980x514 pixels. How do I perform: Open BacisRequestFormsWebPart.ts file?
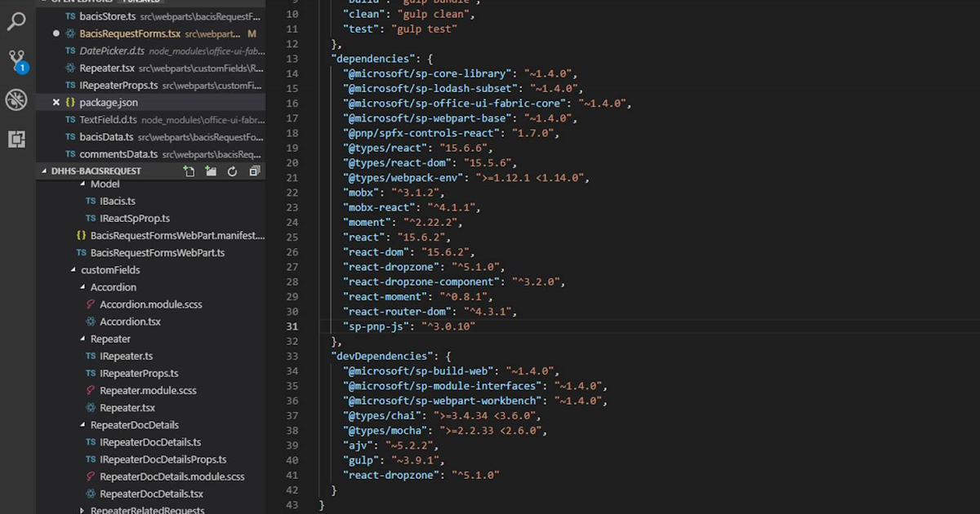tap(158, 253)
